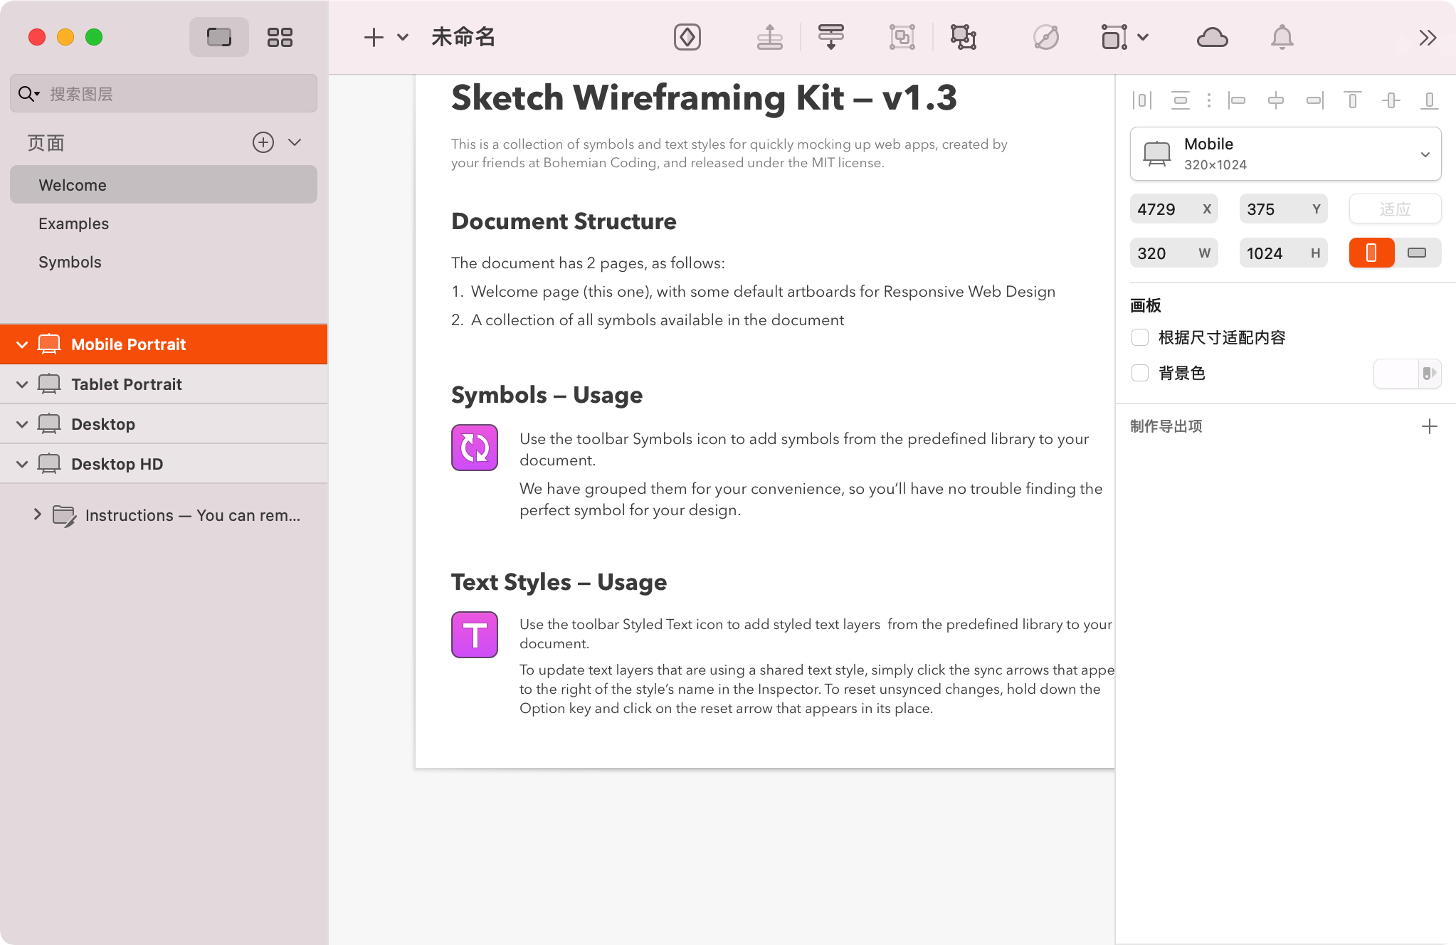This screenshot has width=1456, height=945.
Task: Select the Tablet Portrait artboard layer
Action: tap(164, 384)
